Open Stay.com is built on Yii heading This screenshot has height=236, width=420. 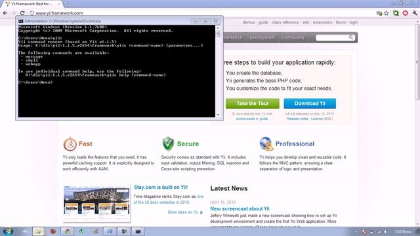coord(161,187)
